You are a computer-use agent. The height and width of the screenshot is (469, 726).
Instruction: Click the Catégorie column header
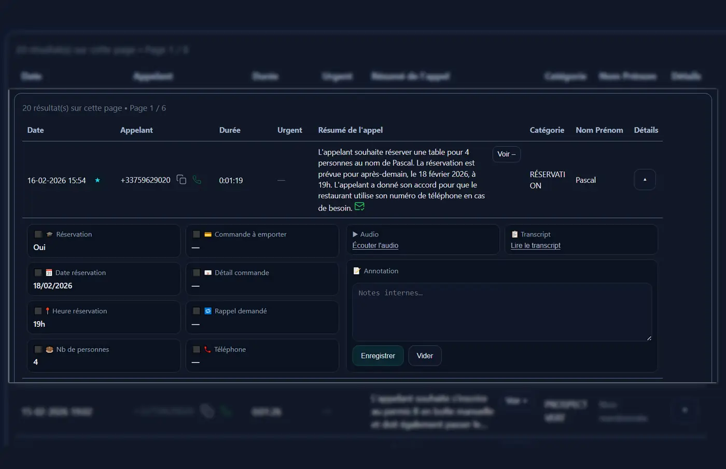coord(547,130)
